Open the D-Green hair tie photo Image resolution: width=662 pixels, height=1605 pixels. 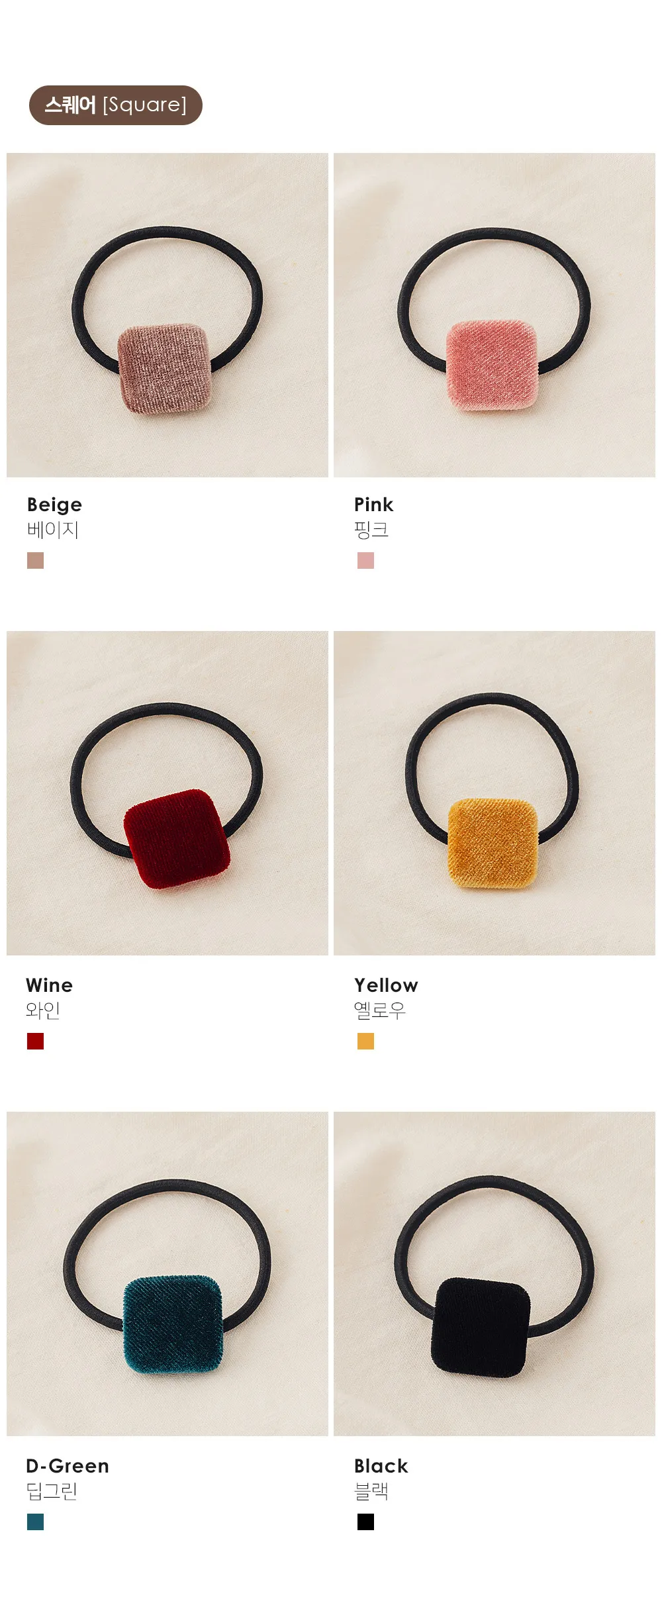[x=167, y=1274]
